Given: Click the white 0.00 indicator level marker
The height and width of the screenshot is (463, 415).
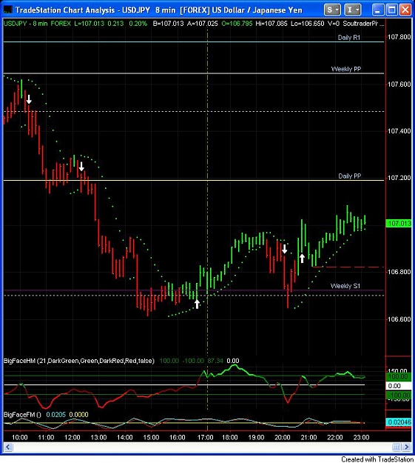Looking at the screenshot, I should (x=398, y=386).
